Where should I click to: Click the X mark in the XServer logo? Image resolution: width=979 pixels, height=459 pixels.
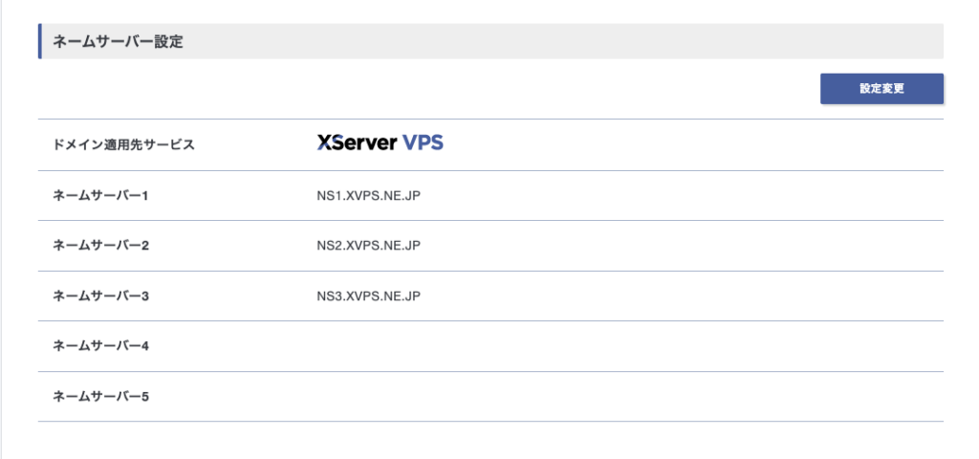pyautogui.click(x=324, y=143)
